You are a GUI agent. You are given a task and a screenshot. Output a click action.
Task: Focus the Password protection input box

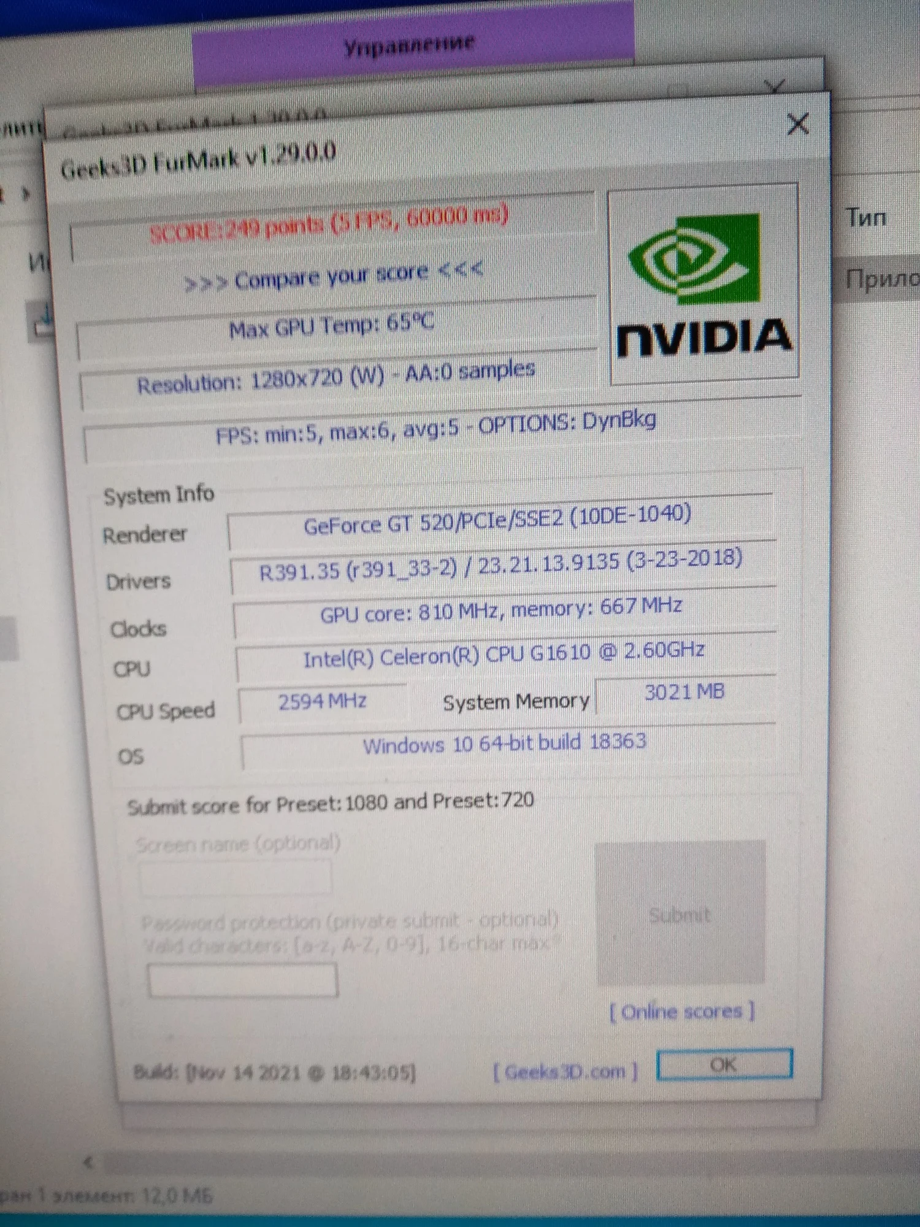tap(242, 980)
